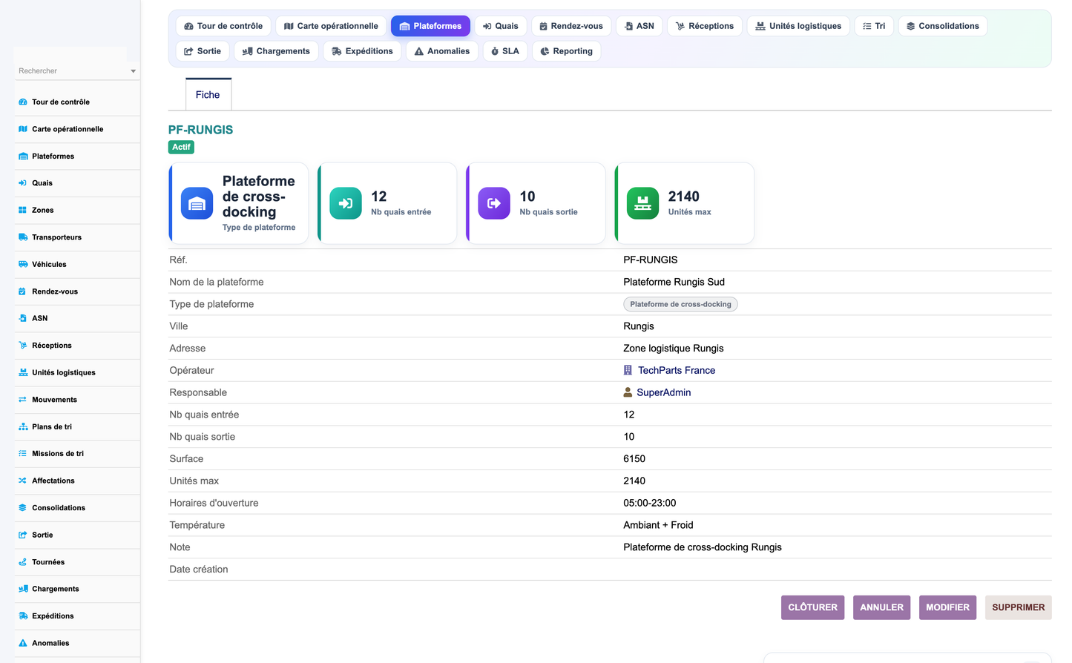The width and height of the screenshot is (1072, 663).
Task: Click the Carte opérationnelle sidebar map icon
Action: click(x=23, y=129)
